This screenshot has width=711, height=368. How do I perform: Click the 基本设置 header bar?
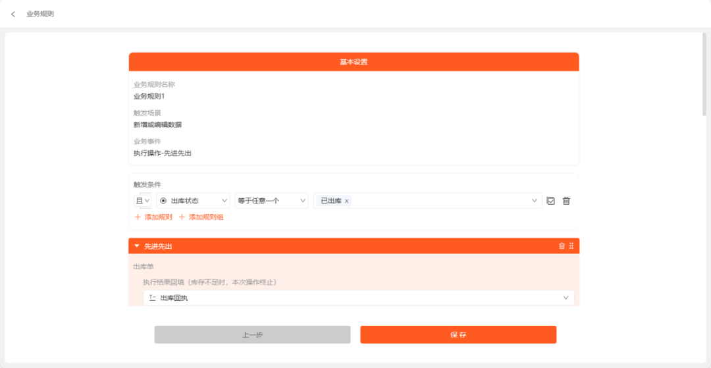[x=354, y=62]
